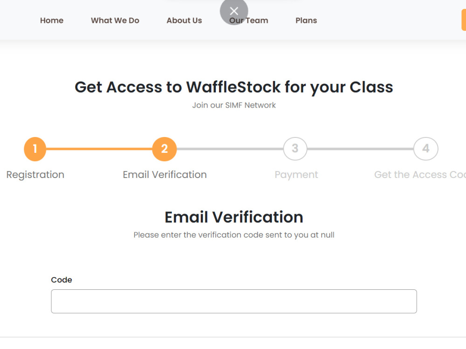Viewport: 466px width, 349px height.
Task: Open the About Us menu item
Action: pyautogui.click(x=184, y=21)
